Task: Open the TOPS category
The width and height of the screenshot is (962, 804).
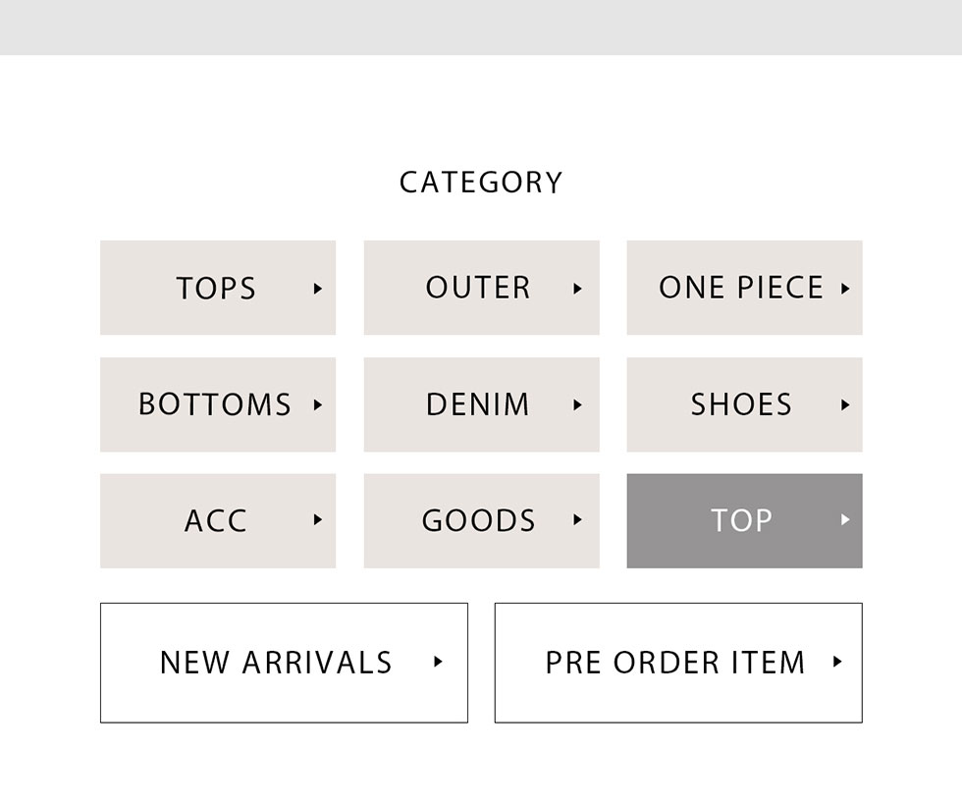Action: pyautogui.click(x=217, y=289)
